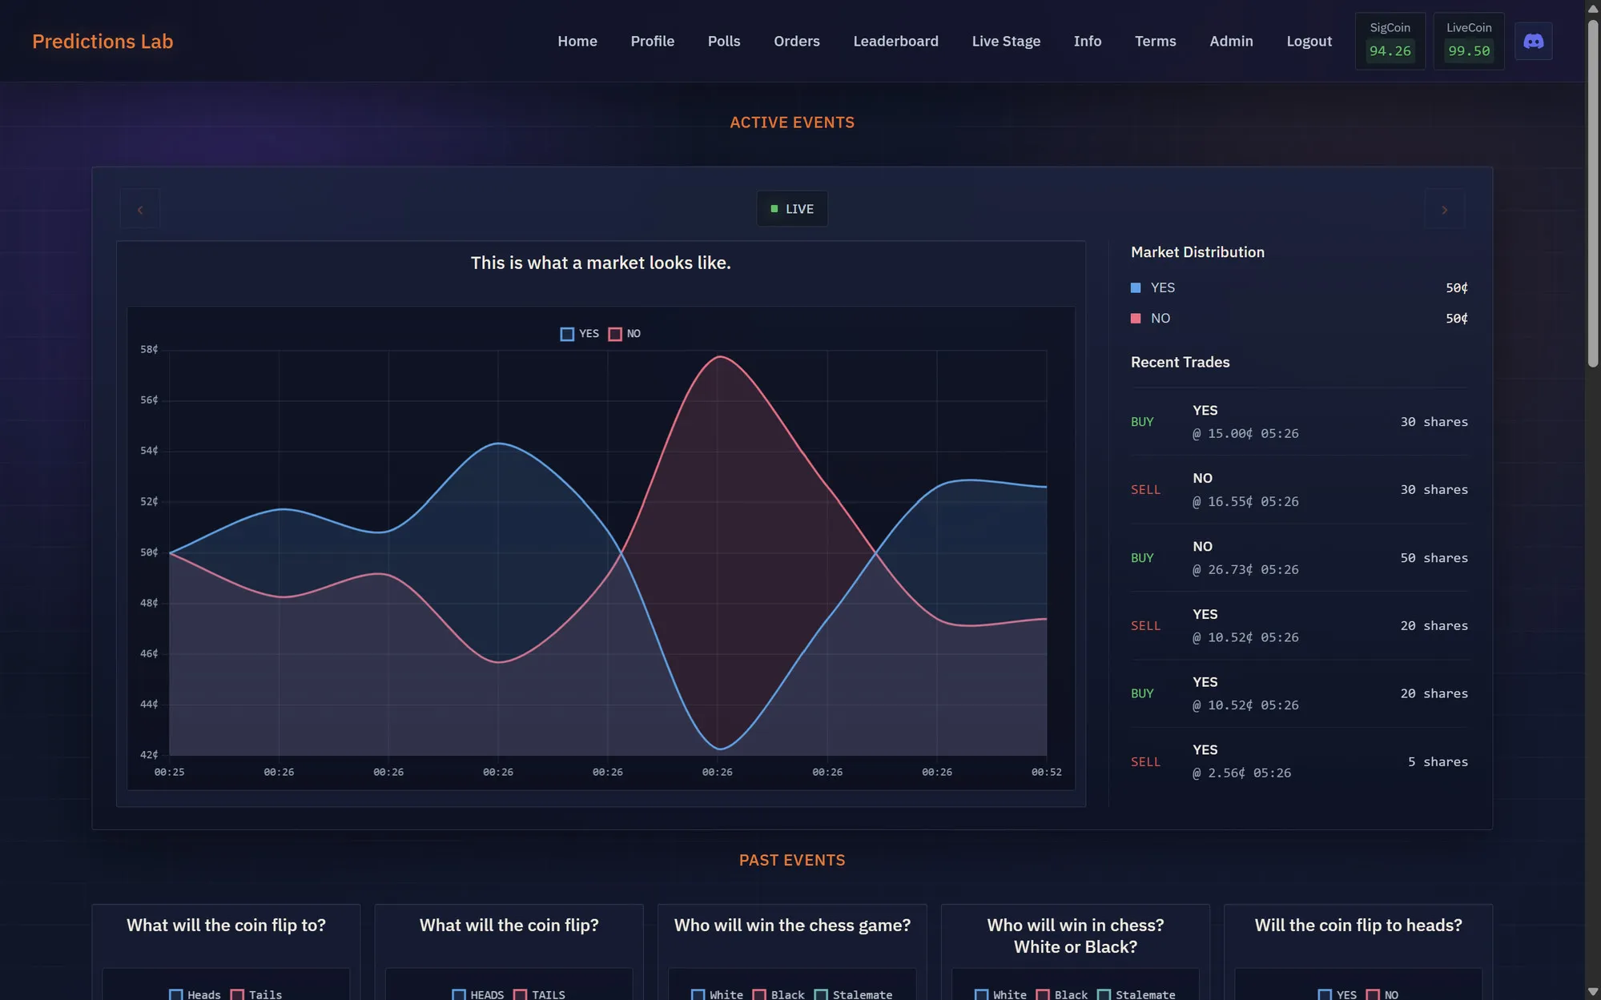Toggle Black legend in 'Who will win in chess?'
The height and width of the screenshot is (1000, 1601).
(1062, 994)
